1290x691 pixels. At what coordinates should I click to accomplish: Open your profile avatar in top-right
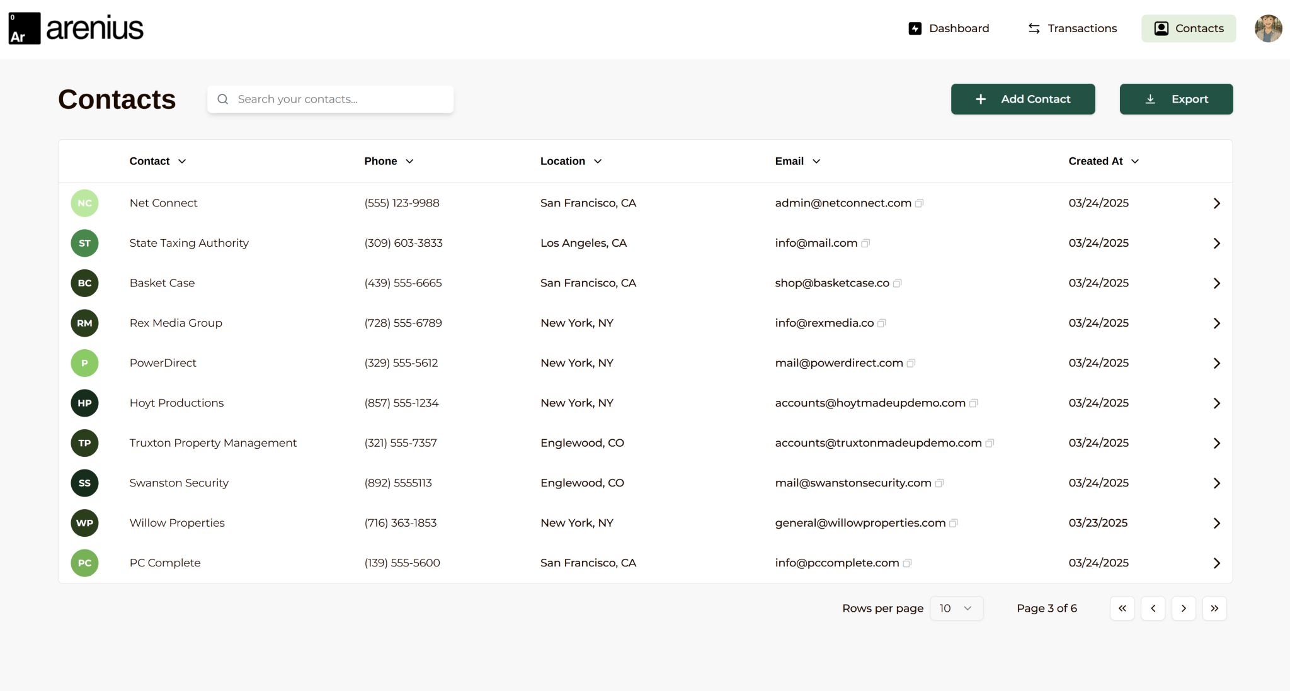[x=1268, y=28]
